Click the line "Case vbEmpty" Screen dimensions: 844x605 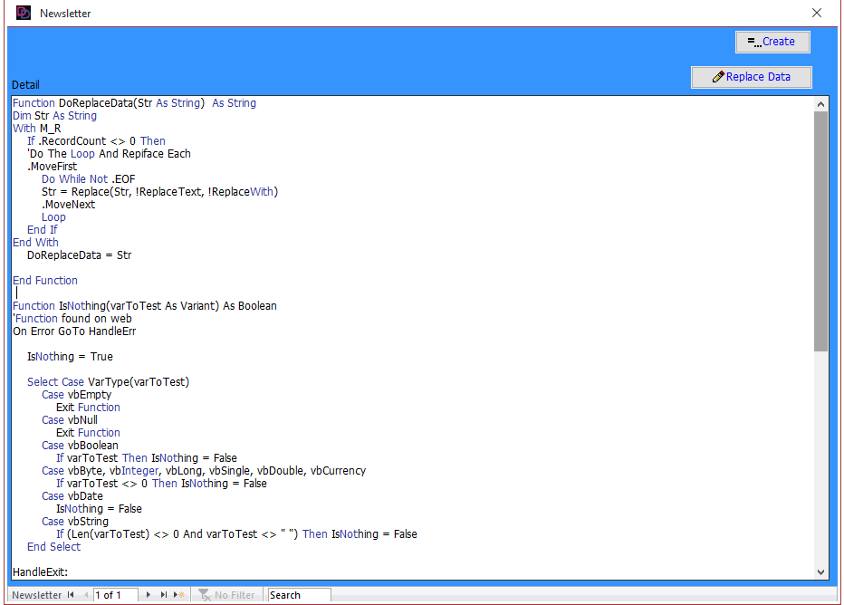pos(76,395)
